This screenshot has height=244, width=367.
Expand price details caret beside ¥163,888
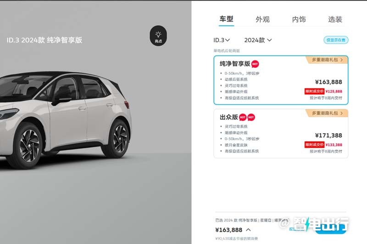pos(248,230)
